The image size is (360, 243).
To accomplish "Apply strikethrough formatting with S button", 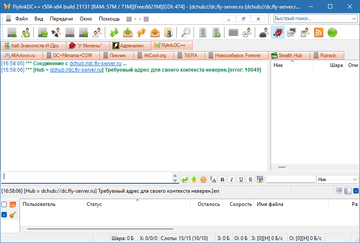I will pos(251,179).
